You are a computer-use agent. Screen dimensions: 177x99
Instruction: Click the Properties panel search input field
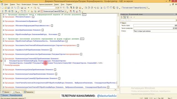click(148, 20)
